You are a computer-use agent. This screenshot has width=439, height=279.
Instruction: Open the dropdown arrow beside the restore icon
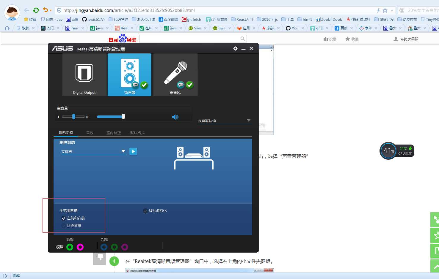pos(51,10)
